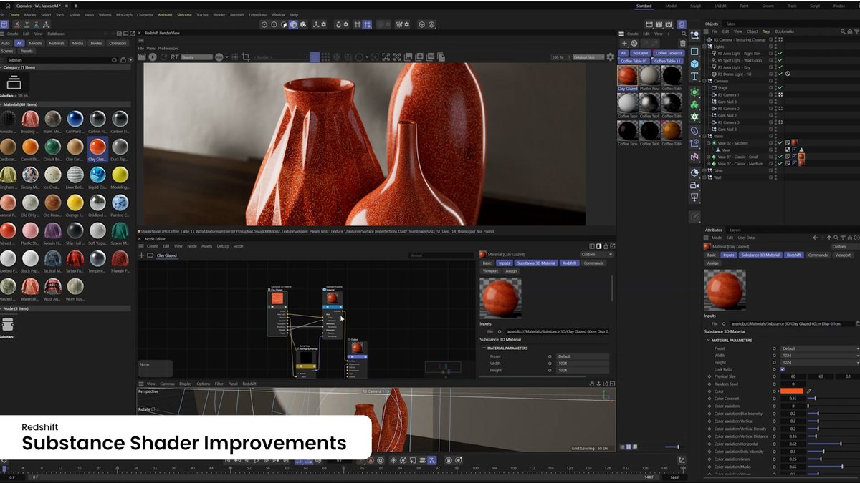Open the RenderView settings gear
Image resolution: width=860 pixels, height=483 pixels.
click(611, 57)
